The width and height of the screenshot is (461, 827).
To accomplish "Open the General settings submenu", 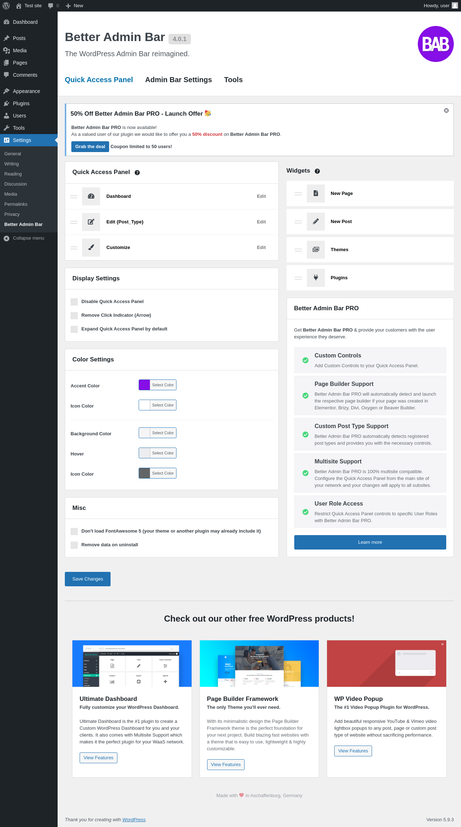I will pyautogui.click(x=13, y=154).
